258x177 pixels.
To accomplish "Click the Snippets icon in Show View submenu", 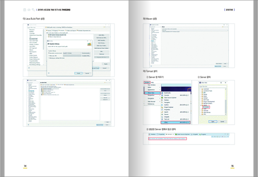I will point(162,117).
